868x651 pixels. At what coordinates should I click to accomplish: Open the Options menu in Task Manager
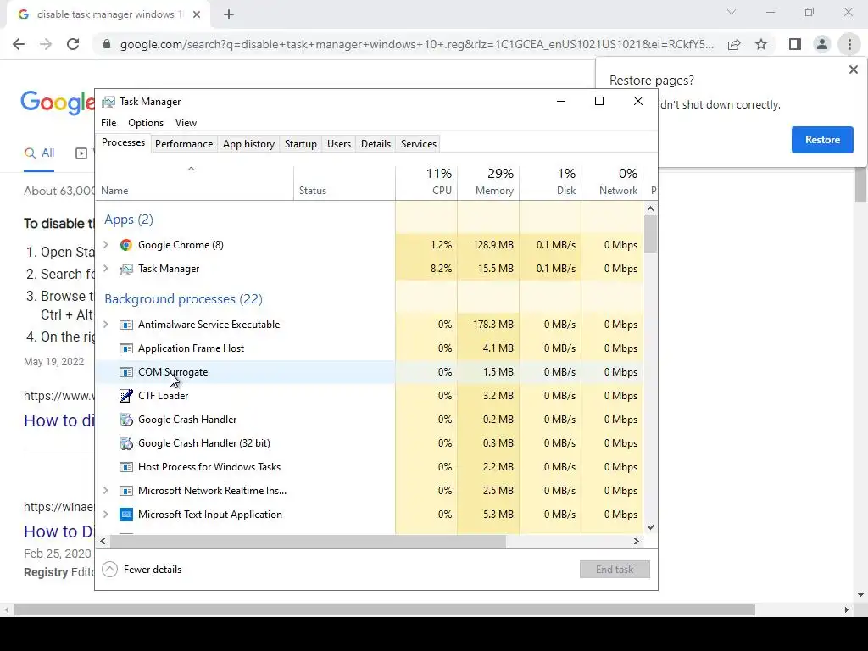(146, 123)
